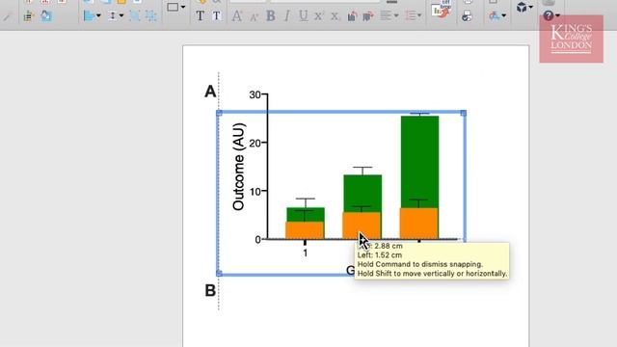Select the panel label B
Image resolution: width=617 pixels, height=347 pixels.
(210, 290)
